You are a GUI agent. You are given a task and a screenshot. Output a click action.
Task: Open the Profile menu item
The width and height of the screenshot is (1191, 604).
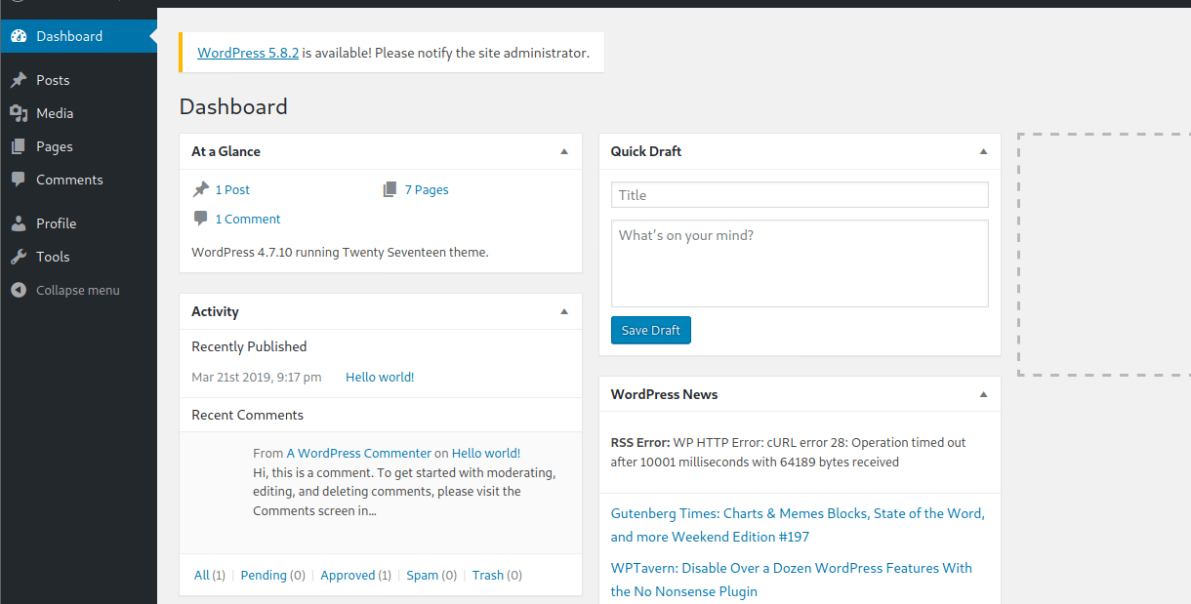pos(78,223)
